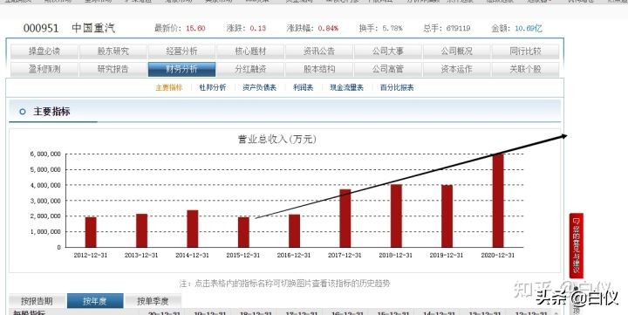Screen dimensions: 628x315
Task: Click the 主要指标 section heading
Action: click(x=51, y=112)
